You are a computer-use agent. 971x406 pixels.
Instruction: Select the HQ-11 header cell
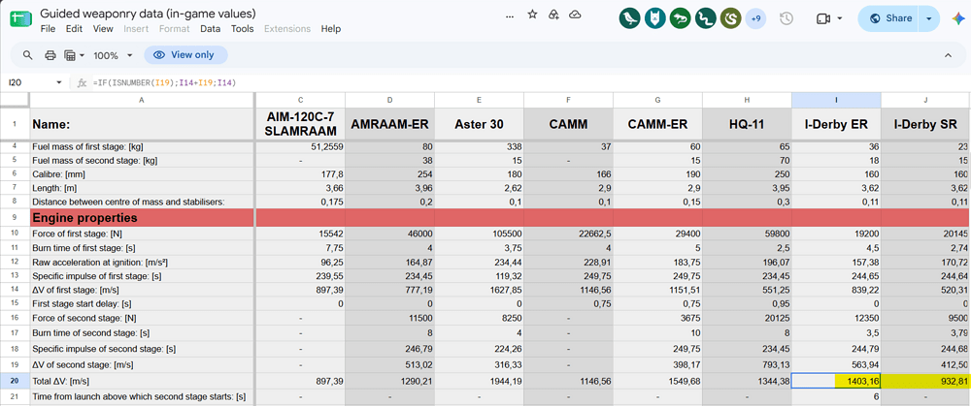(747, 124)
